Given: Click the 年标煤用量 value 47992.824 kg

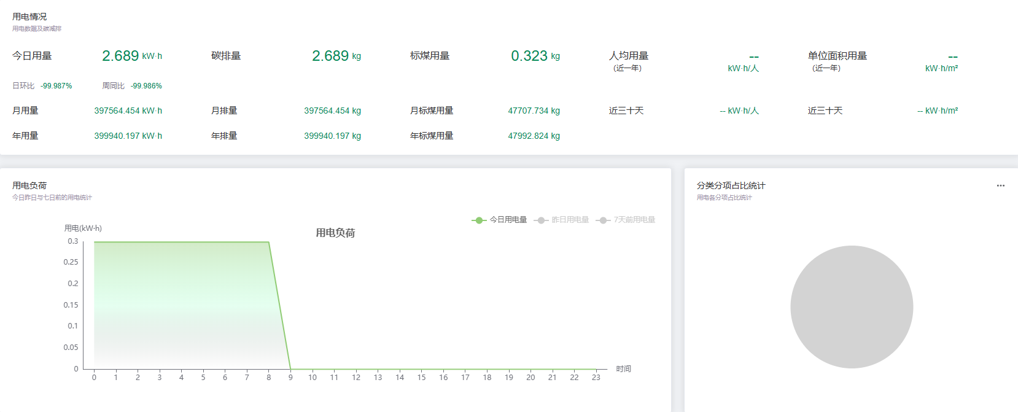Looking at the screenshot, I should 534,136.
